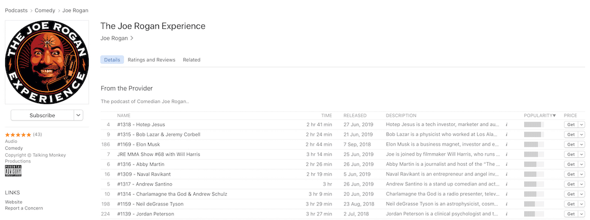This screenshot has height=220, width=590.
Task: Get the #1314 Charlamagne tha God episode
Action: 571,195
